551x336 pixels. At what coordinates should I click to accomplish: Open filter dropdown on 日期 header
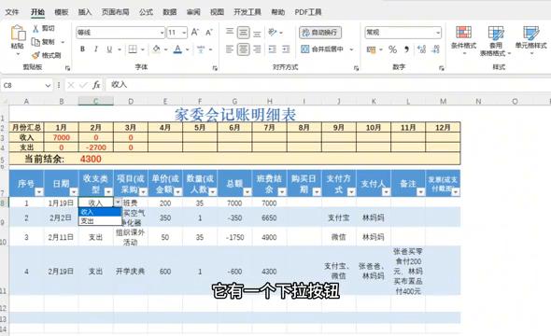[74, 191]
